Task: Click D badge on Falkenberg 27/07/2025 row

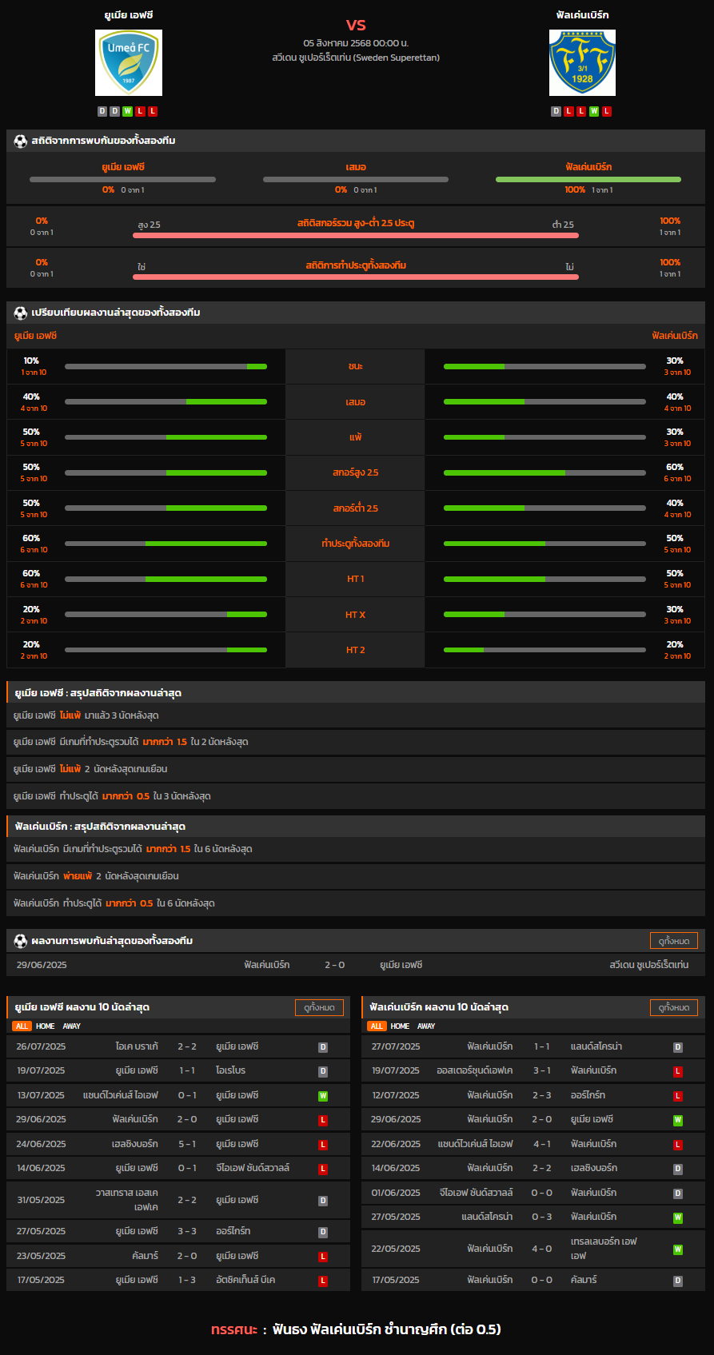Action: click(677, 1047)
